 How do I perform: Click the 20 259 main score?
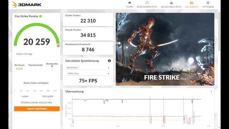[36, 42]
